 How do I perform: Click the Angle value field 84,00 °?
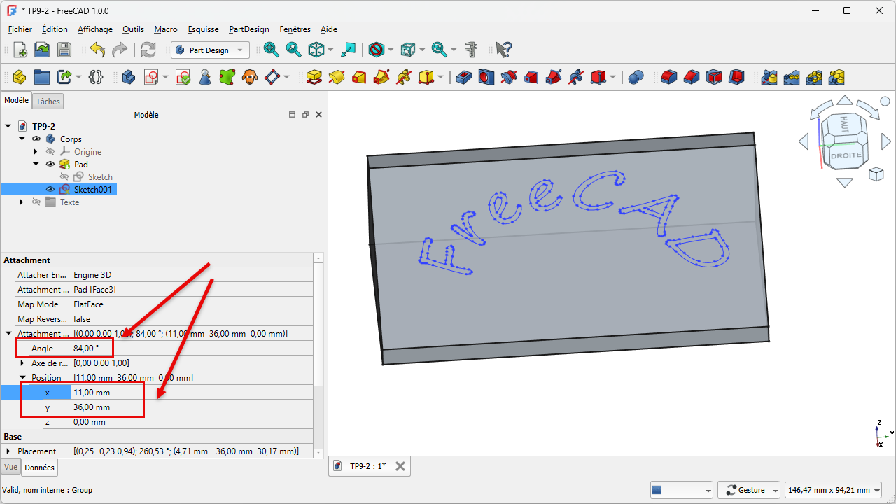tap(192, 349)
